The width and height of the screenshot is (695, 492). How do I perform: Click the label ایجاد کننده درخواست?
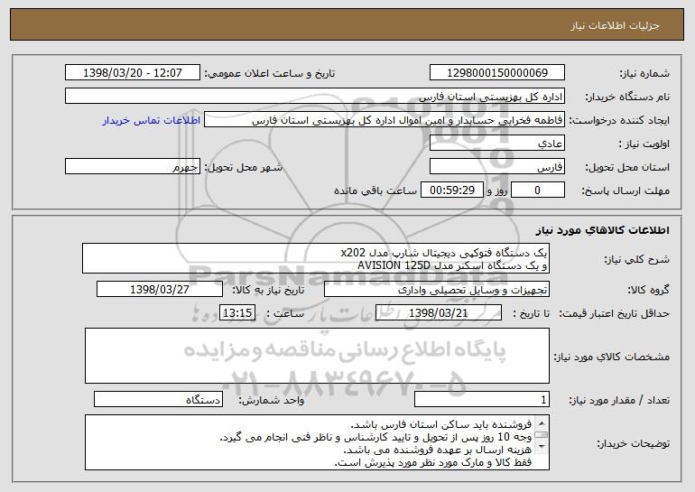click(619, 121)
